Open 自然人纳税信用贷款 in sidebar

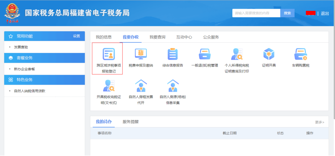coord(30,91)
